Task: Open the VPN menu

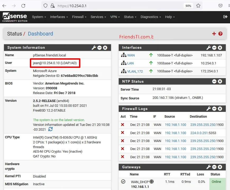Action: (x=115, y=17)
